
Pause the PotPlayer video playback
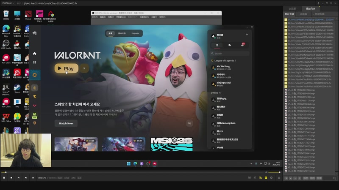pyautogui.click(x=4, y=178)
